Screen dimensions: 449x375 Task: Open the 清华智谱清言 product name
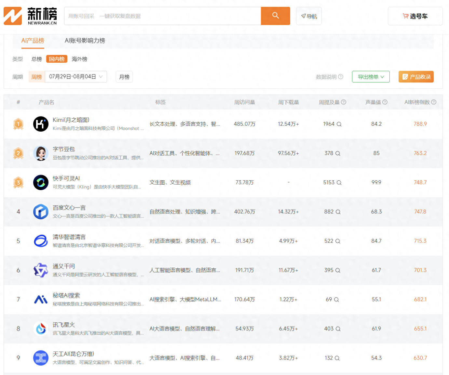(x=69, y=237)
